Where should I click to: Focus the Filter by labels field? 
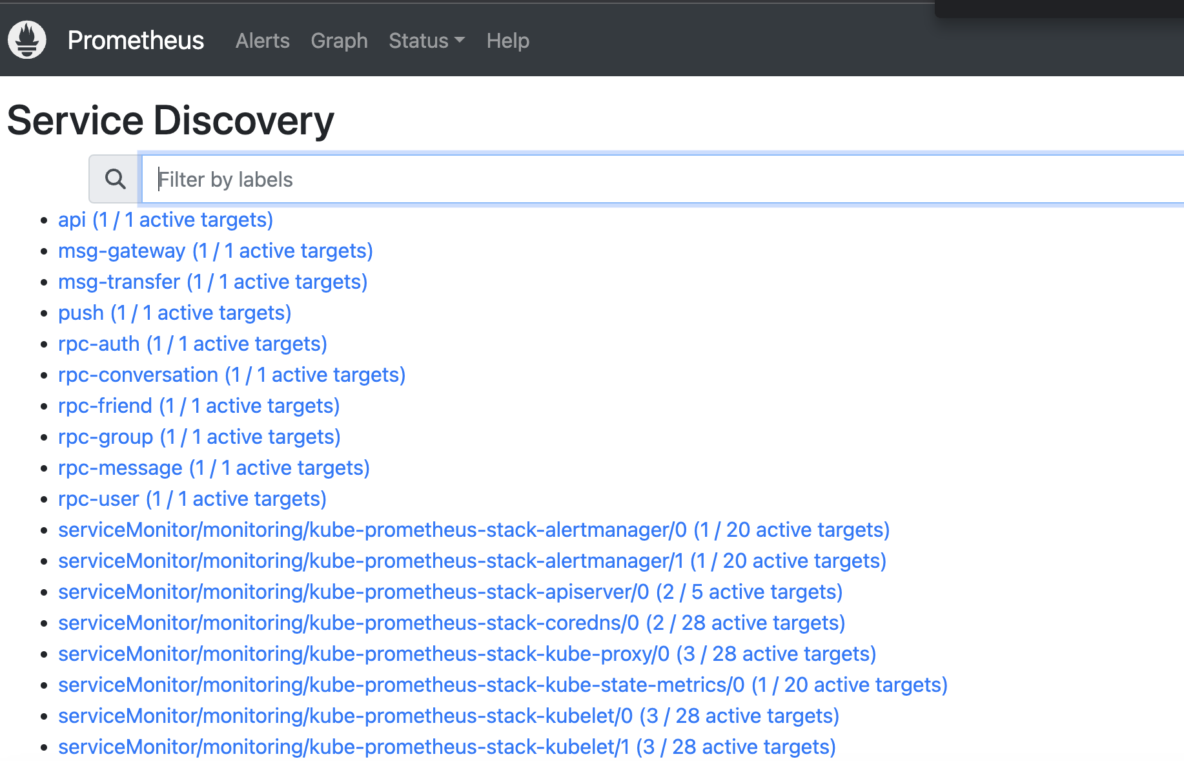(x=663, y=179)
